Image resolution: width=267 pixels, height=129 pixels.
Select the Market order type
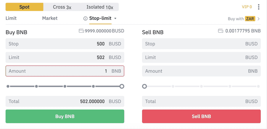[x=50, y=18]
